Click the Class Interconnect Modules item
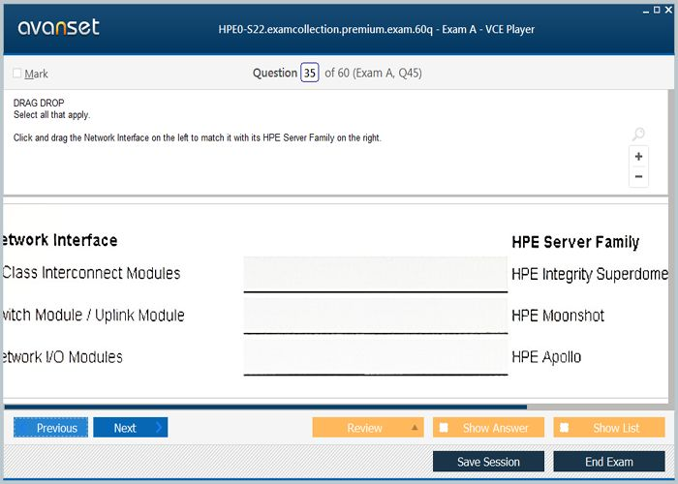Image resolution: width=678 pixels, height=484 pixels. [91, 273]
